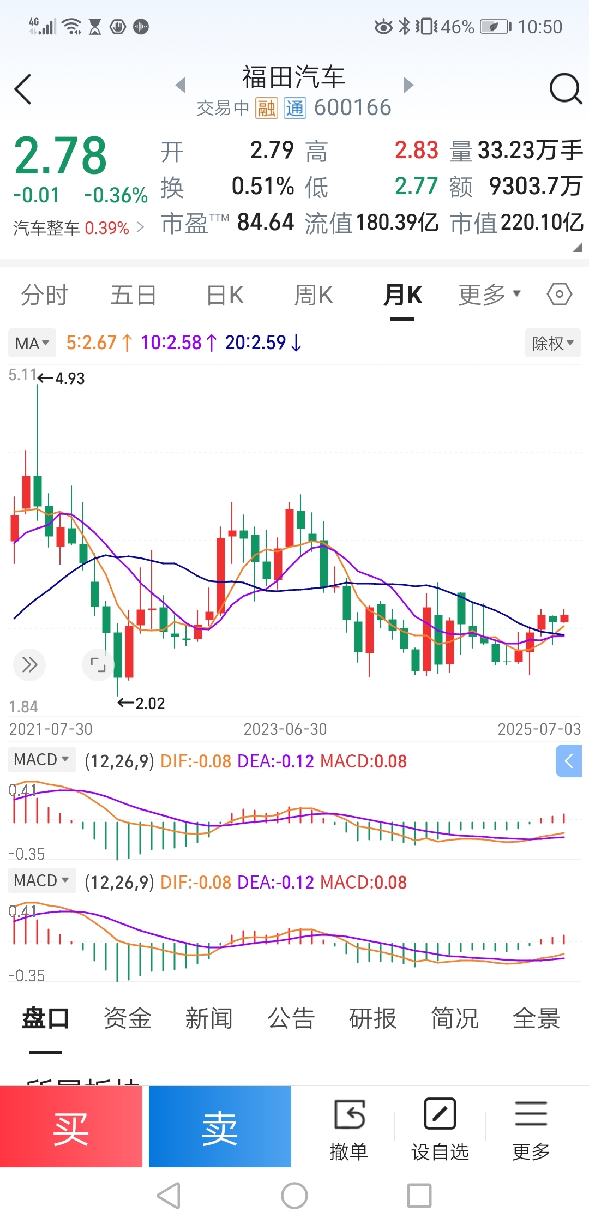Tap Android back navigation button
589x1224 pixels.
click(169, 1196)
